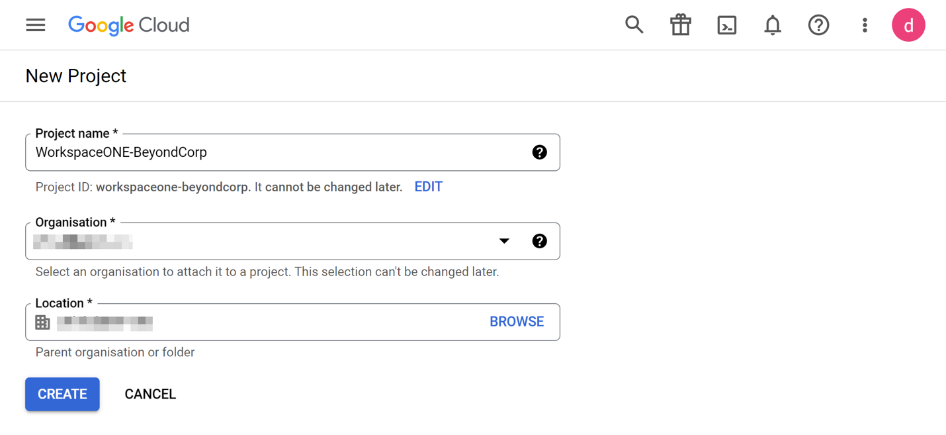Cancel the new project form

click(x=150, y=394)
